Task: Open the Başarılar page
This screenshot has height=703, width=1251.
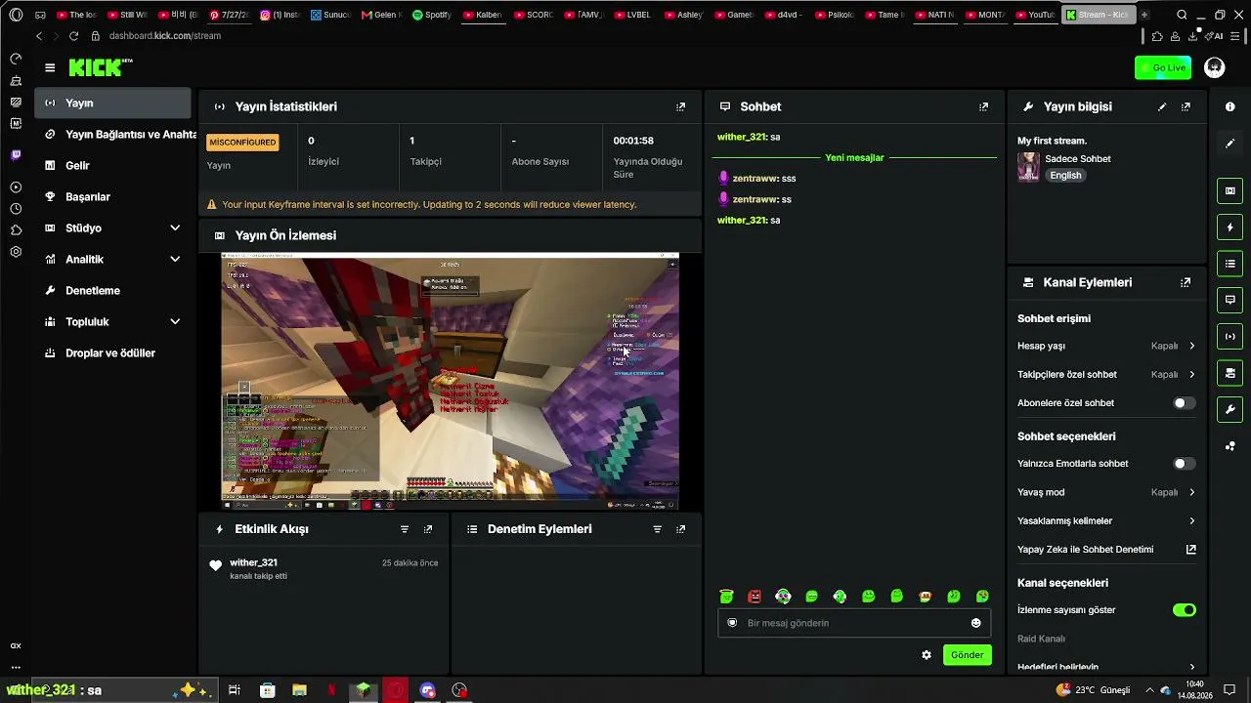Action: [112, 197]
